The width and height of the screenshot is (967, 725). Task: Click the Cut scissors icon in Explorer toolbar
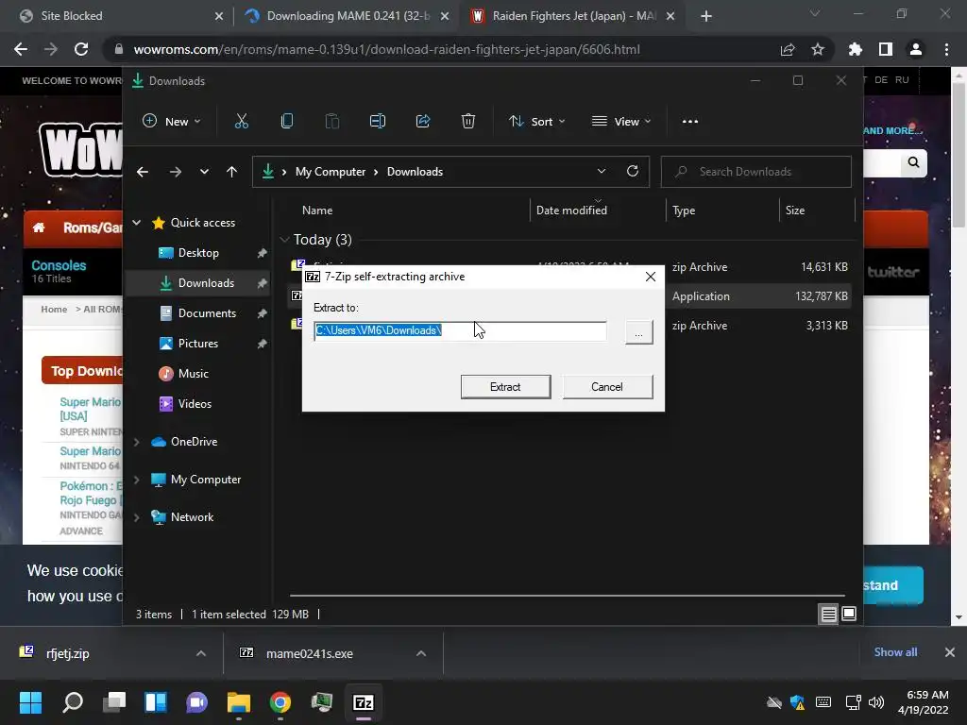click(241, 122)
